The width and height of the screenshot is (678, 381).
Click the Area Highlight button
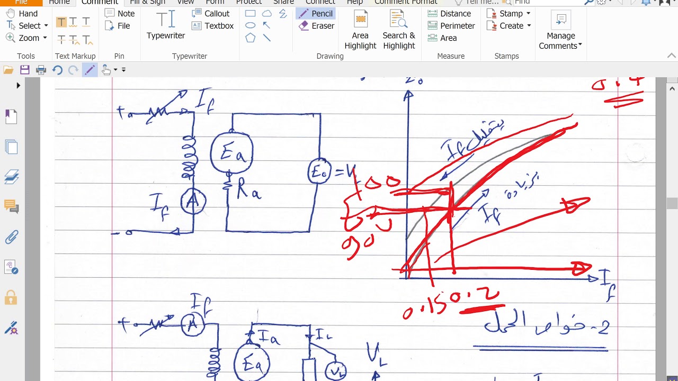[x=360, y=30]
